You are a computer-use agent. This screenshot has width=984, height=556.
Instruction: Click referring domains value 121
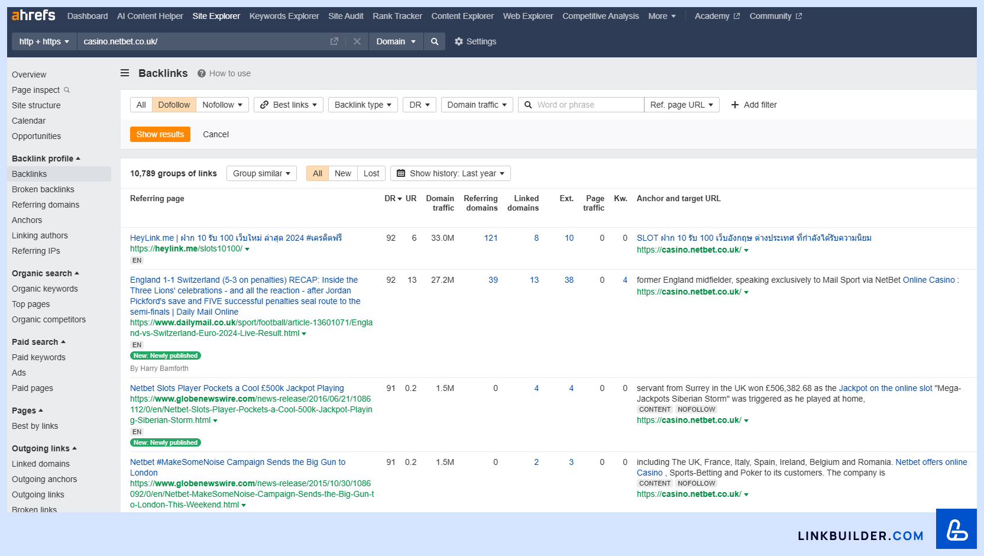[491, 238]
